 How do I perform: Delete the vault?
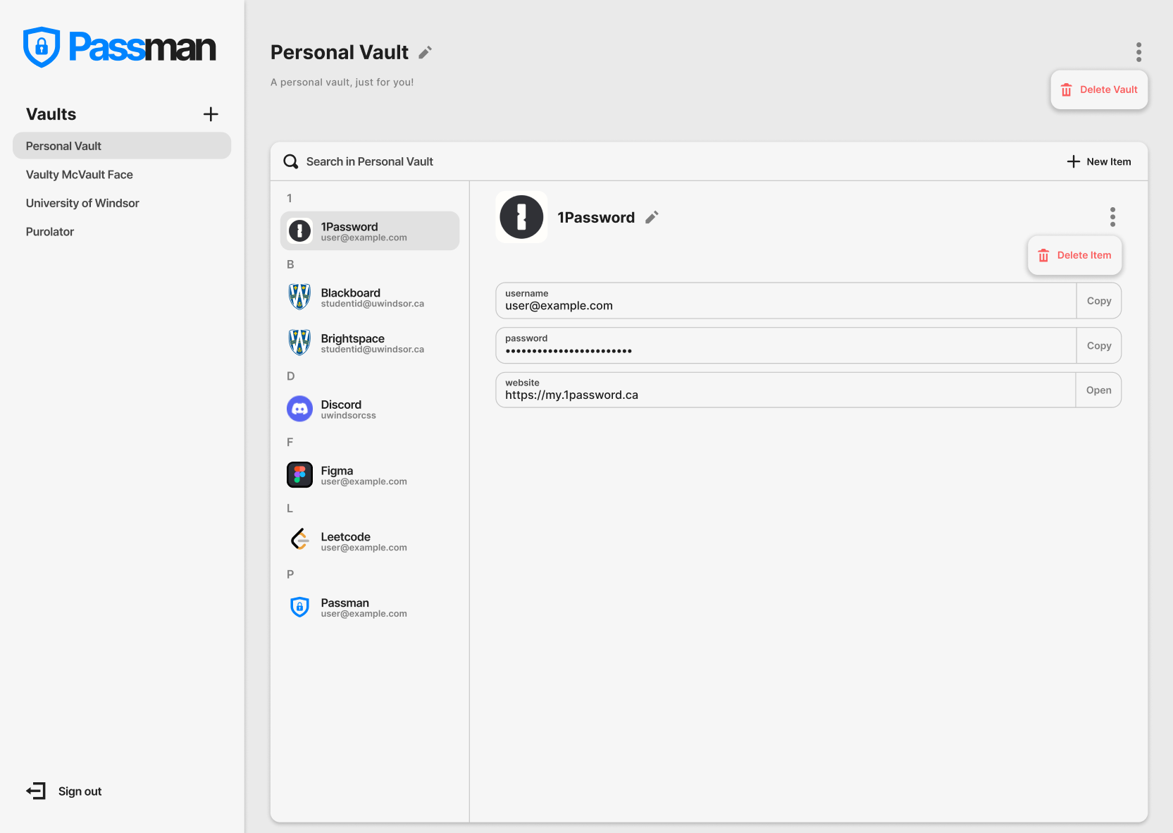point(1099,90)
